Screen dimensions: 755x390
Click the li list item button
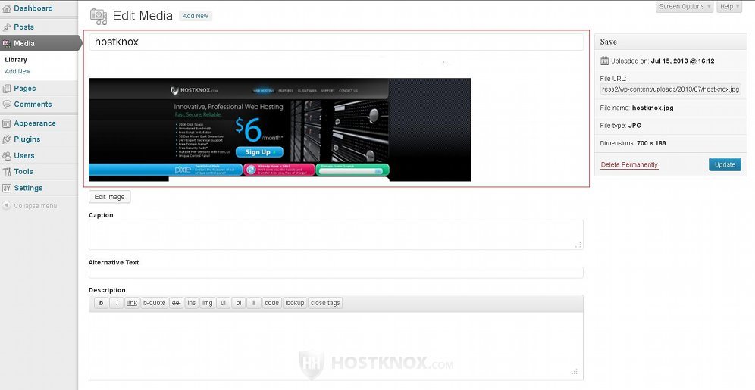click(x=253, y=303)
